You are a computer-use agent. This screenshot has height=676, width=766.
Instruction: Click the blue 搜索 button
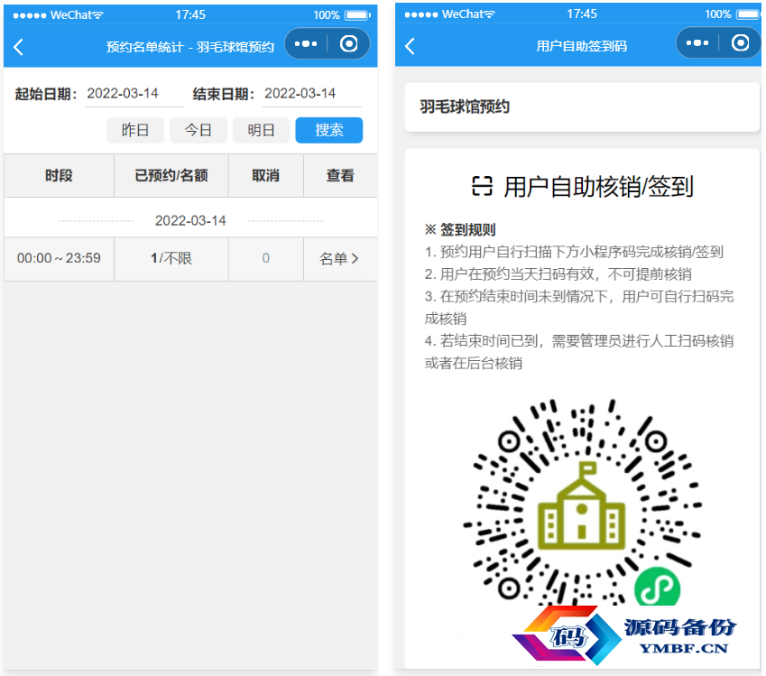pos(329,130)
